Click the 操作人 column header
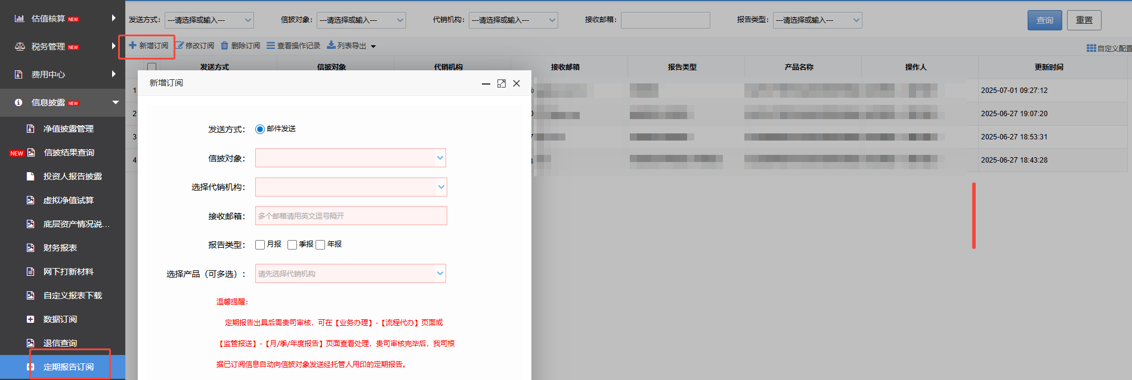The width and height of the screenshot is (1132, 380). tap(916, 67)
